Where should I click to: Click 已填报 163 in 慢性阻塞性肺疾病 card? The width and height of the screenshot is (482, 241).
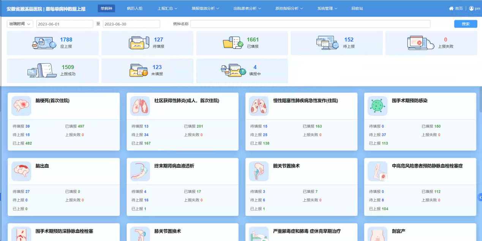pos(312,126)
